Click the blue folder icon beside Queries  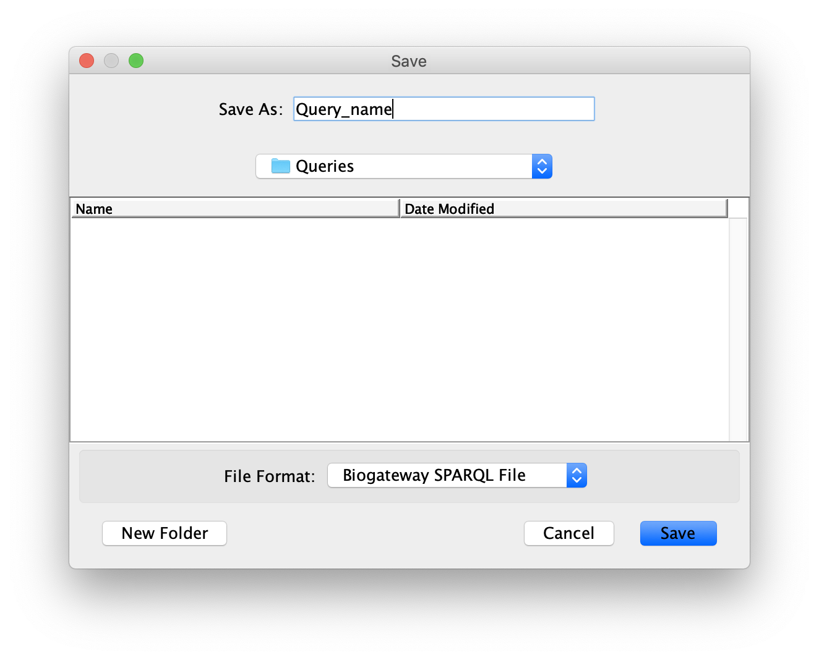point(281,166)
